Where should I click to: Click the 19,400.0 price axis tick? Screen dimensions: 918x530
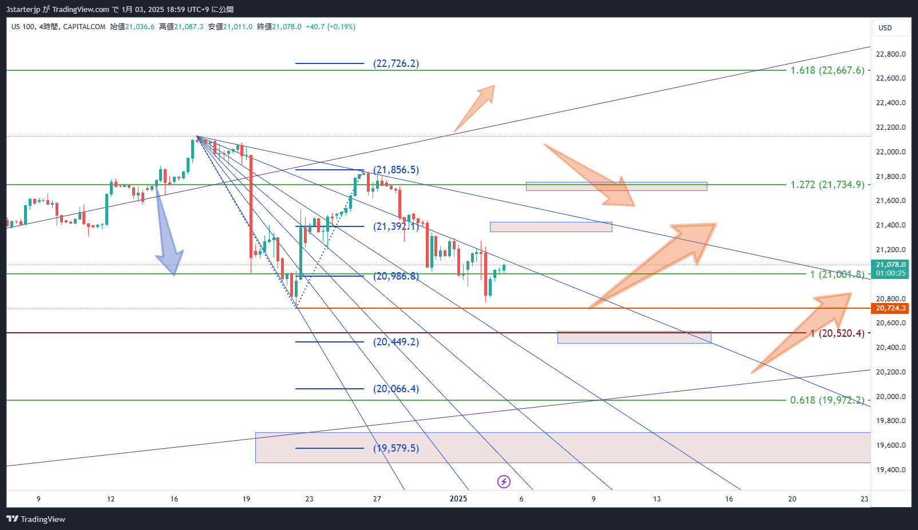point(891,470)
